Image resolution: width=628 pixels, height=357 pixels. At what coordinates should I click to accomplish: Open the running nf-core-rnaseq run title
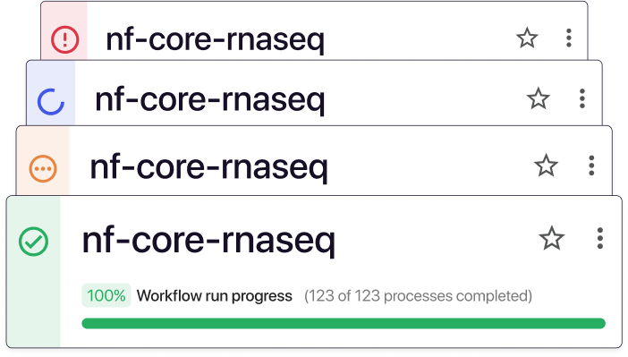[210, 100]
